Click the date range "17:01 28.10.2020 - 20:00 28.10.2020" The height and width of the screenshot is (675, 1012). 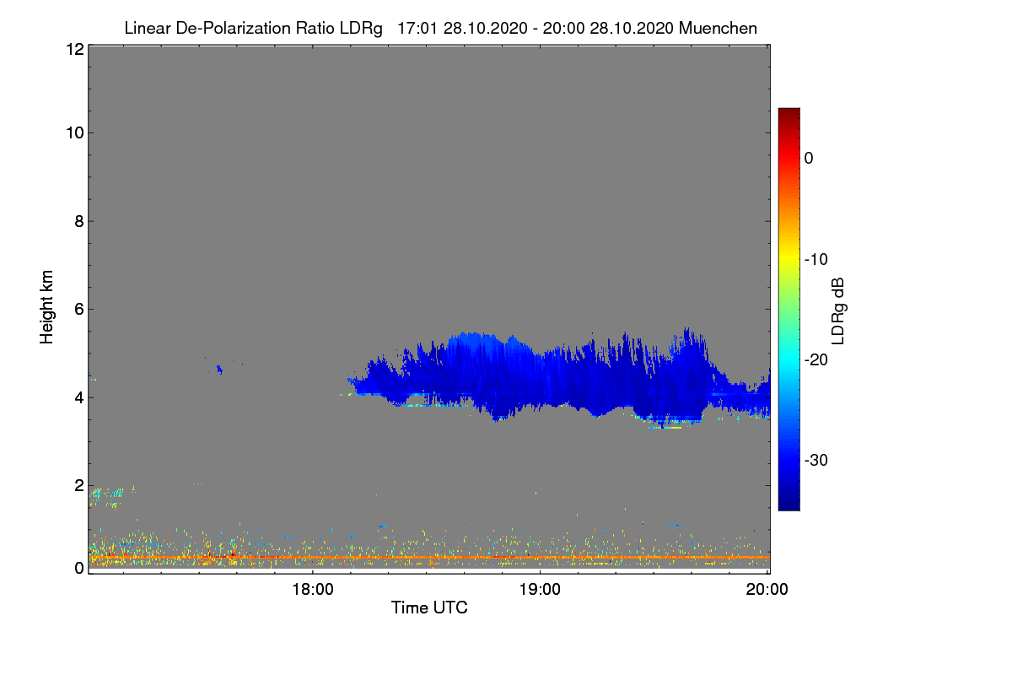536,28
